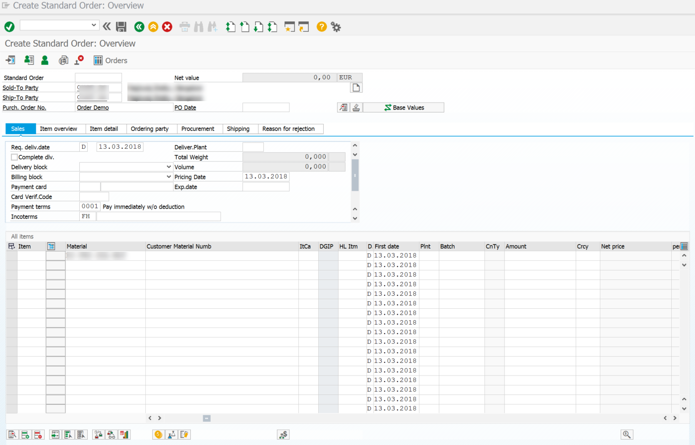Select the first item row selector box
This screenshot has width=695, height=445.
(x=12, y=256)
